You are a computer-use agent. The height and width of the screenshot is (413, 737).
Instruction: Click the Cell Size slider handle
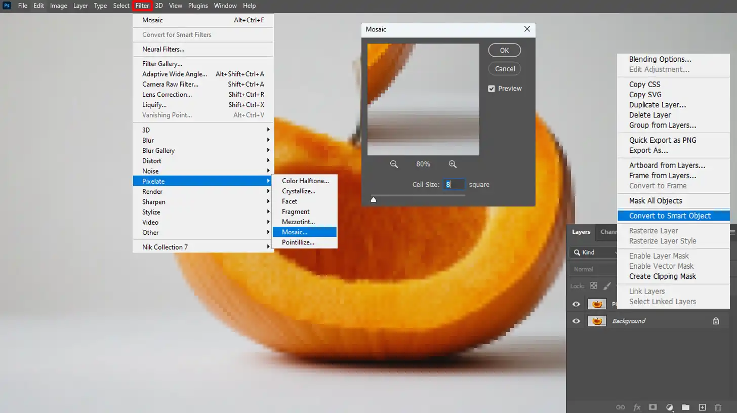[x=374, y=199]
